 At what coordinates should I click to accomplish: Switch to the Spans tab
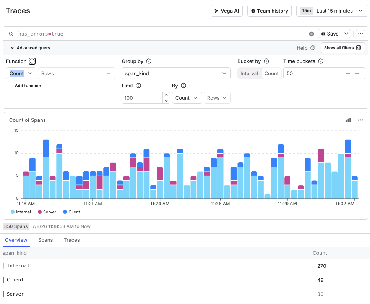pos(45,240)
